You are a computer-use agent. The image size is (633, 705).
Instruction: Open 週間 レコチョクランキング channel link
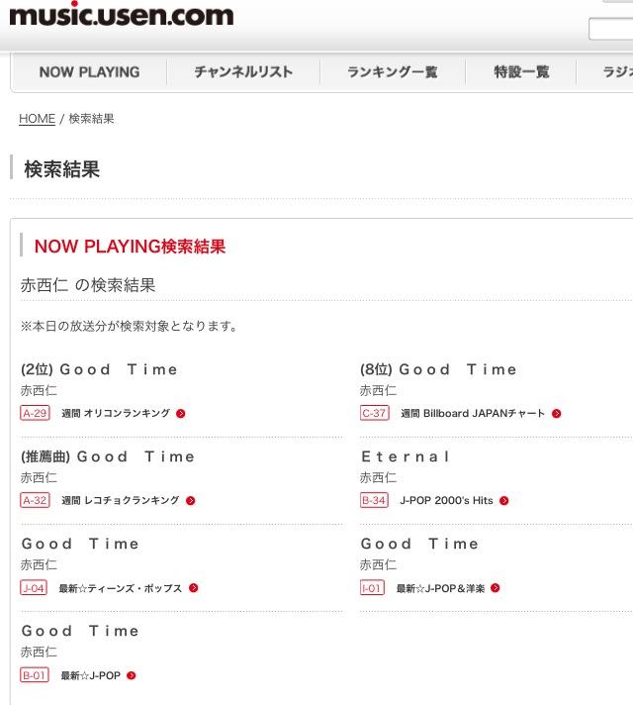121,500
